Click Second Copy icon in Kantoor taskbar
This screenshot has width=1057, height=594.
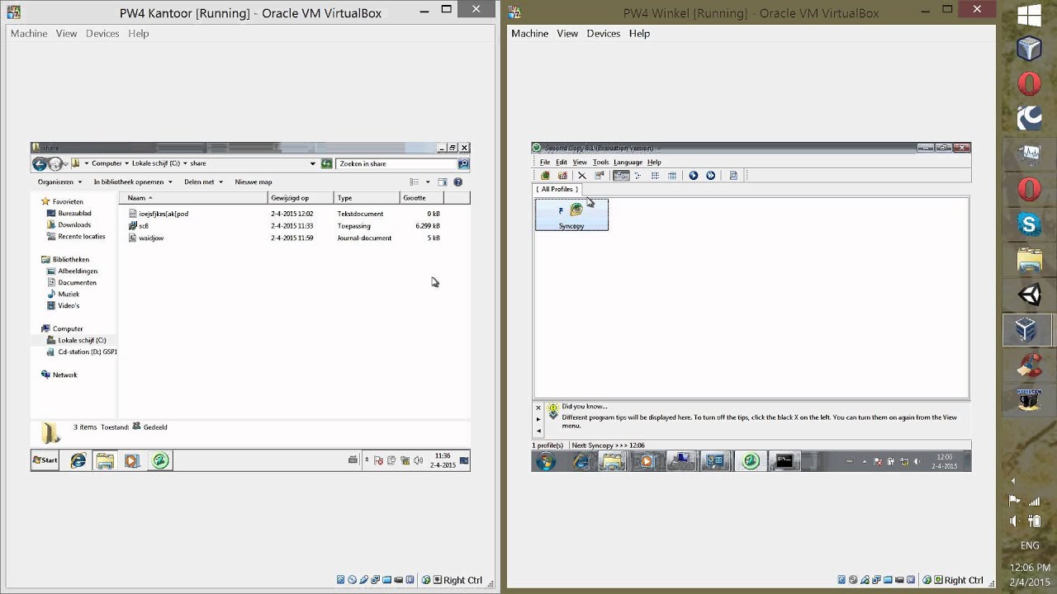(160, 461)
